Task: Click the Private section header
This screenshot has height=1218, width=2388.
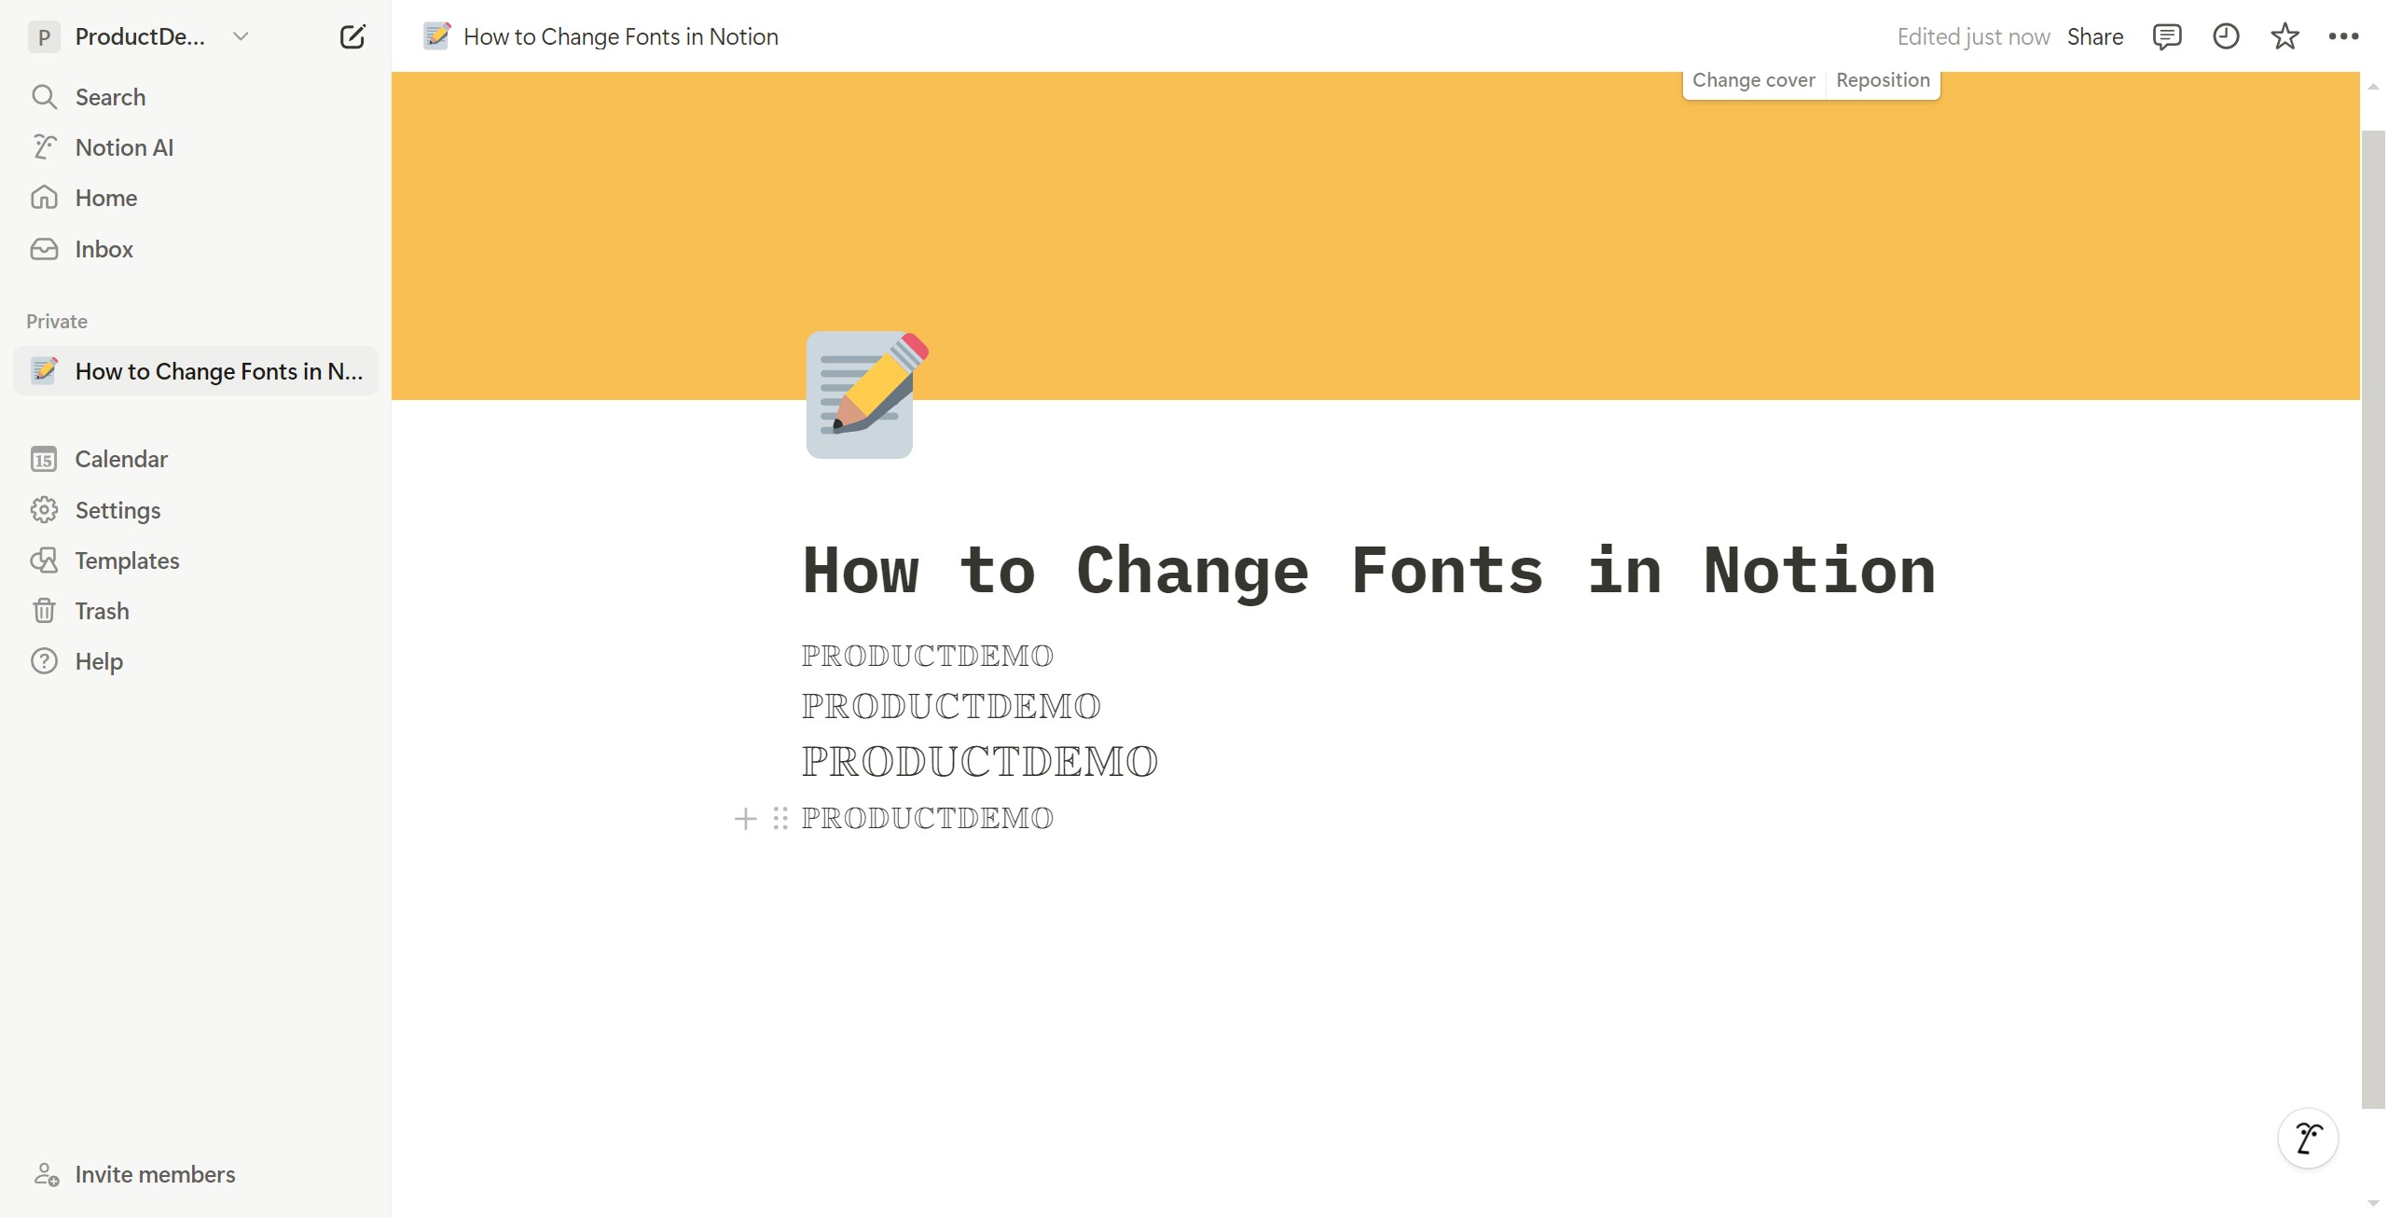Action: click(x=57, y=321)
